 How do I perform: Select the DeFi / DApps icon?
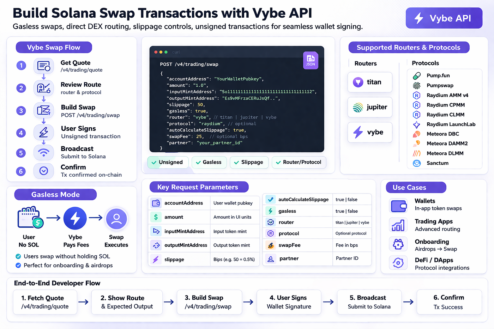coord(398,263)
